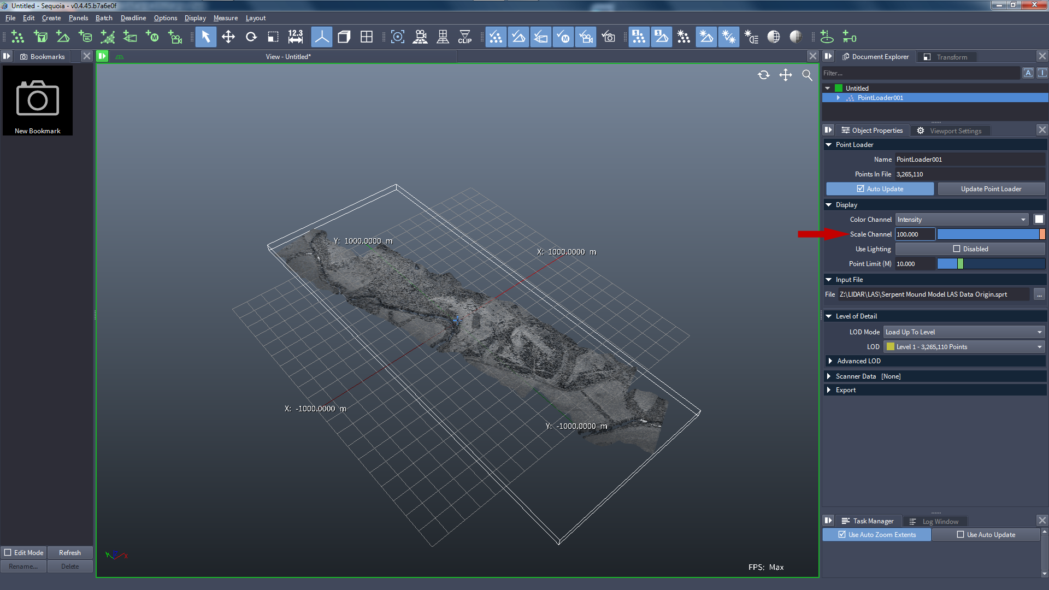1049x590 pixels.
Task: Toggle Use Auto Zoom Extents checkbox
Action: coord(842,534)
